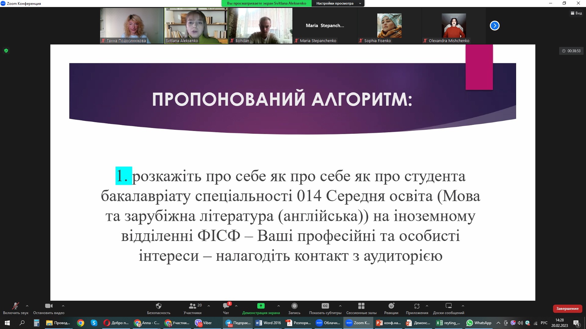Toggle recording with Запись button
Viewport: 586px width, 329px height.
(x=294, y=306)
